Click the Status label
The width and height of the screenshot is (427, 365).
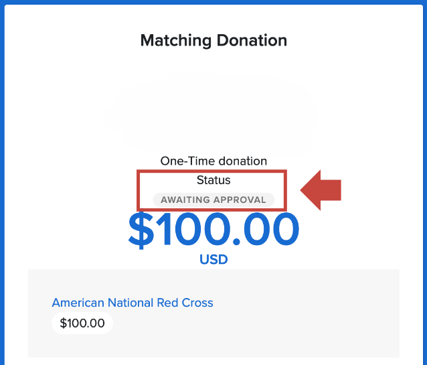(213, 180)
